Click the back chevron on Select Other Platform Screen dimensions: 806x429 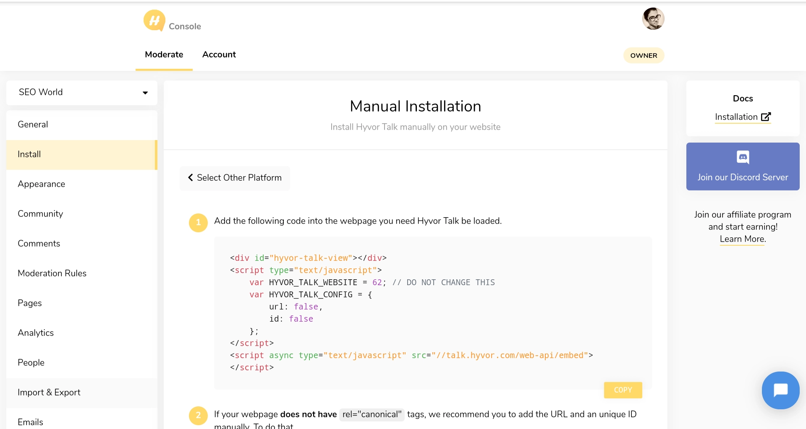click(x=191, y=177)
